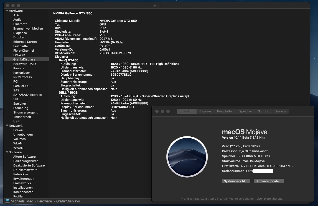Screen dimensions: 318x206
Task: Click the macOS Mojave logo image
Action: 187,156
